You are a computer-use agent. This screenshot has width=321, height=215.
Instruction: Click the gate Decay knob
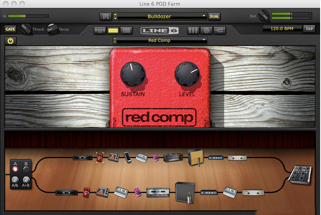(52, 29)
